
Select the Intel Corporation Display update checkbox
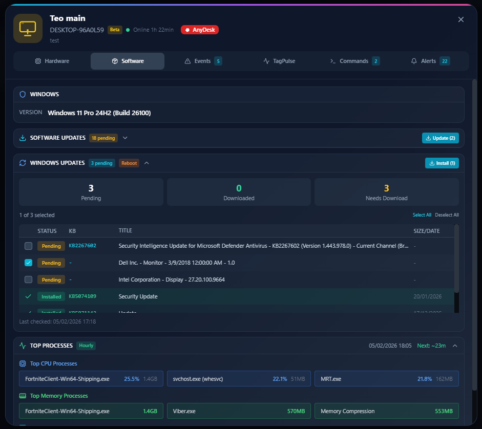tap(28, 280)
